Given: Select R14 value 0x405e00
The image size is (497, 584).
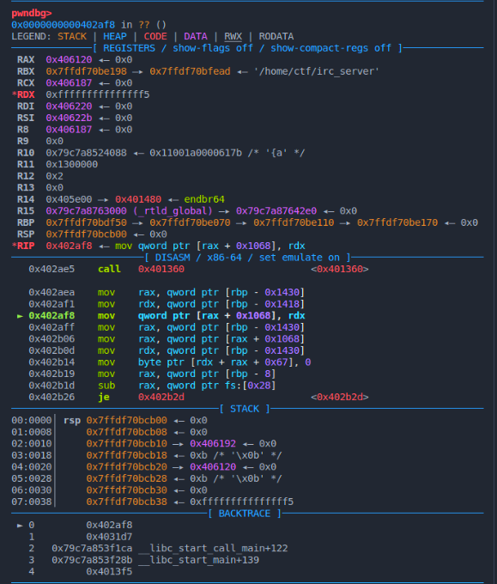Looking at the screenshot, I should click(x=69, y=199).
